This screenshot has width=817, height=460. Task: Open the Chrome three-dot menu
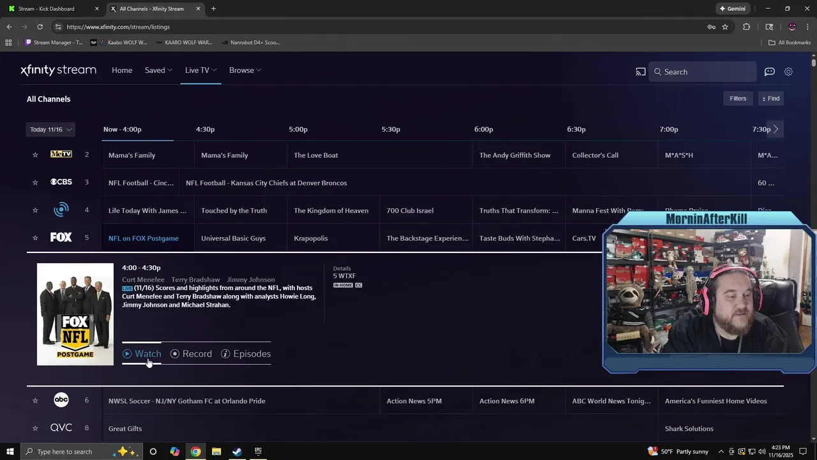click(x=808, y=27)
